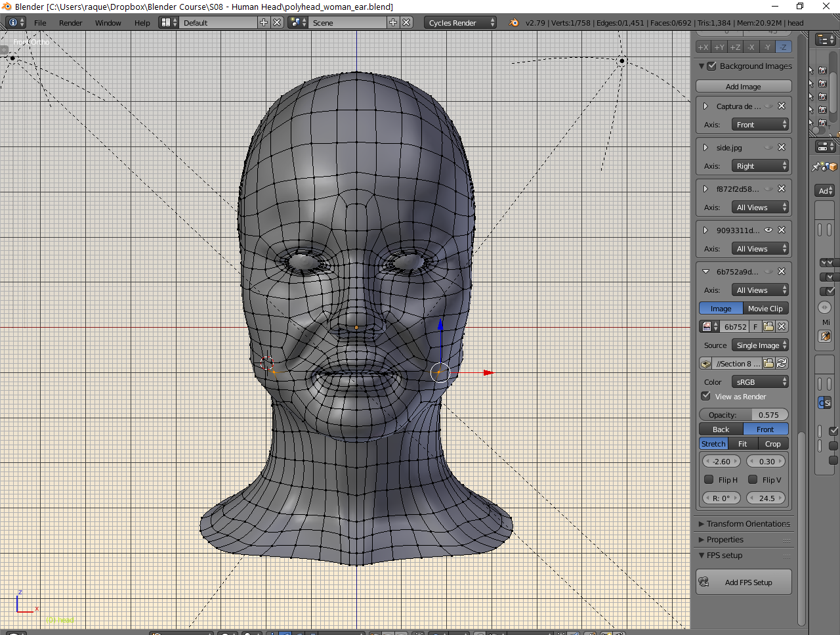
Task: Open the Window menu
Action: (108, 22)
